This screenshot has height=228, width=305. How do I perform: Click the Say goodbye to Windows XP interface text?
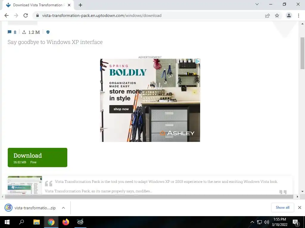(55, 42)
